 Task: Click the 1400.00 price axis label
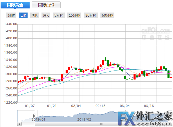pyautogui.click(x=10, y=38)
